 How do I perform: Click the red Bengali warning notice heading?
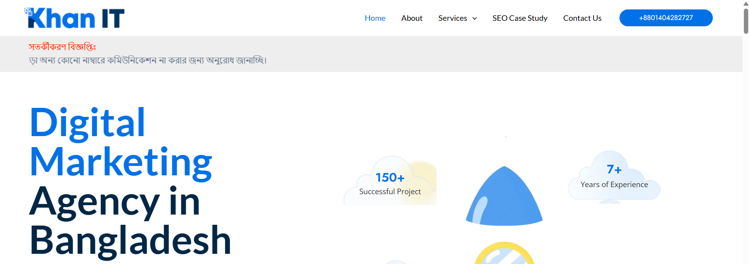click(62, 47)
